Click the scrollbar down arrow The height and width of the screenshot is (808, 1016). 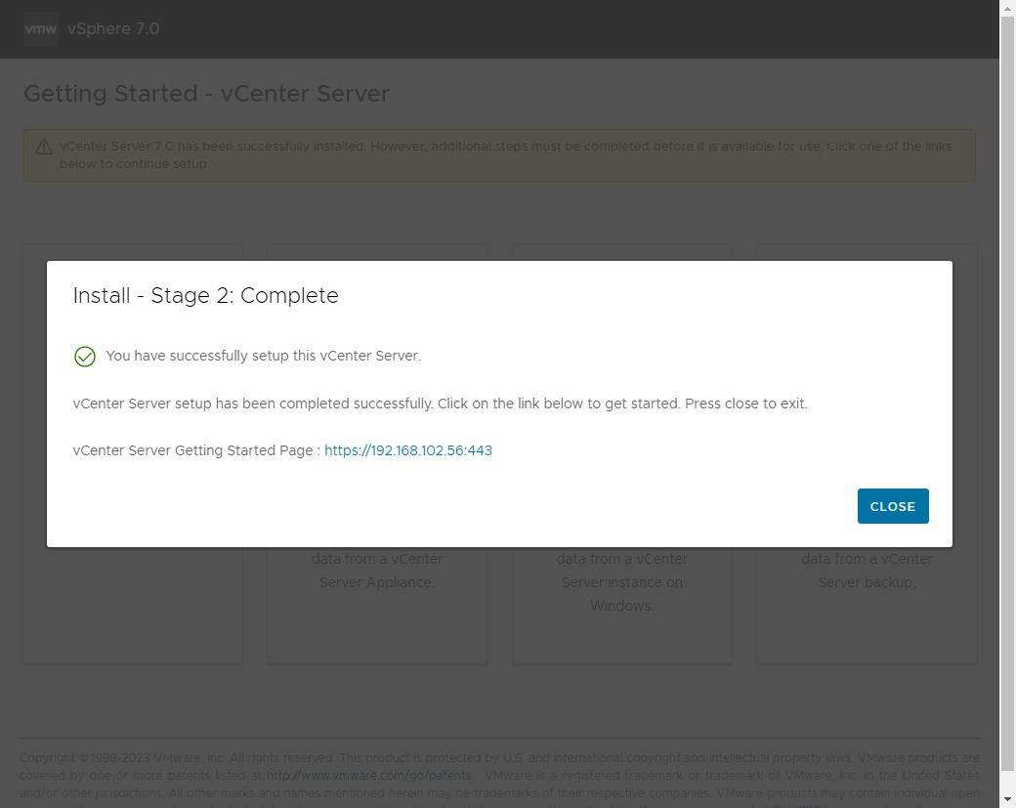point(1007,799)
